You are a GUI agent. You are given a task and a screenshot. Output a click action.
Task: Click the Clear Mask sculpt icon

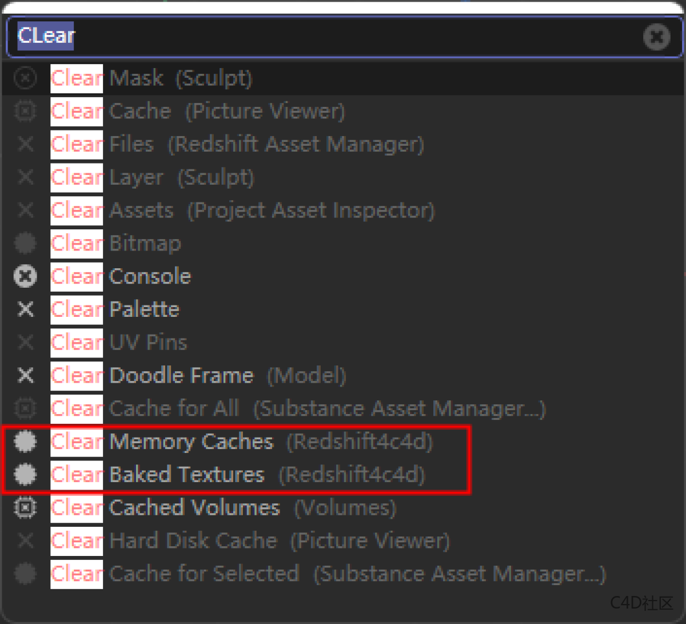[25, 78]
